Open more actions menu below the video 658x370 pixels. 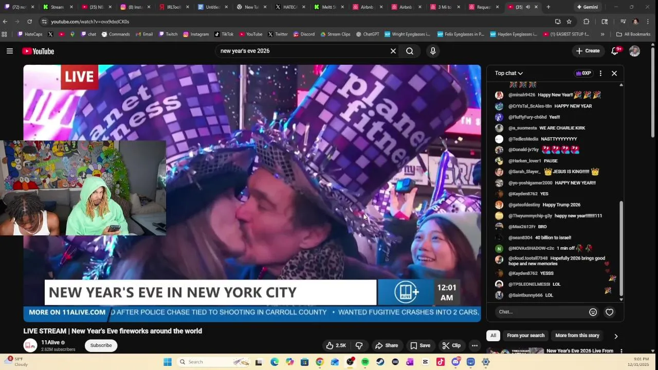pyautogui.click(x=475, y=345)
